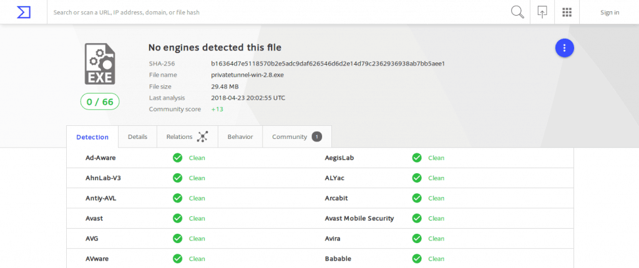Click the Avast Mobile Security engine name
The image size is (639, 268).
pyautogui.click(x=359, y=218)
